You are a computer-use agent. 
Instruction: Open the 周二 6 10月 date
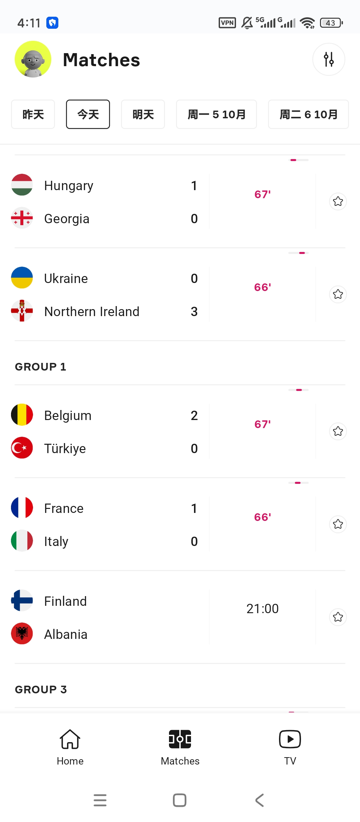(308, 114)
